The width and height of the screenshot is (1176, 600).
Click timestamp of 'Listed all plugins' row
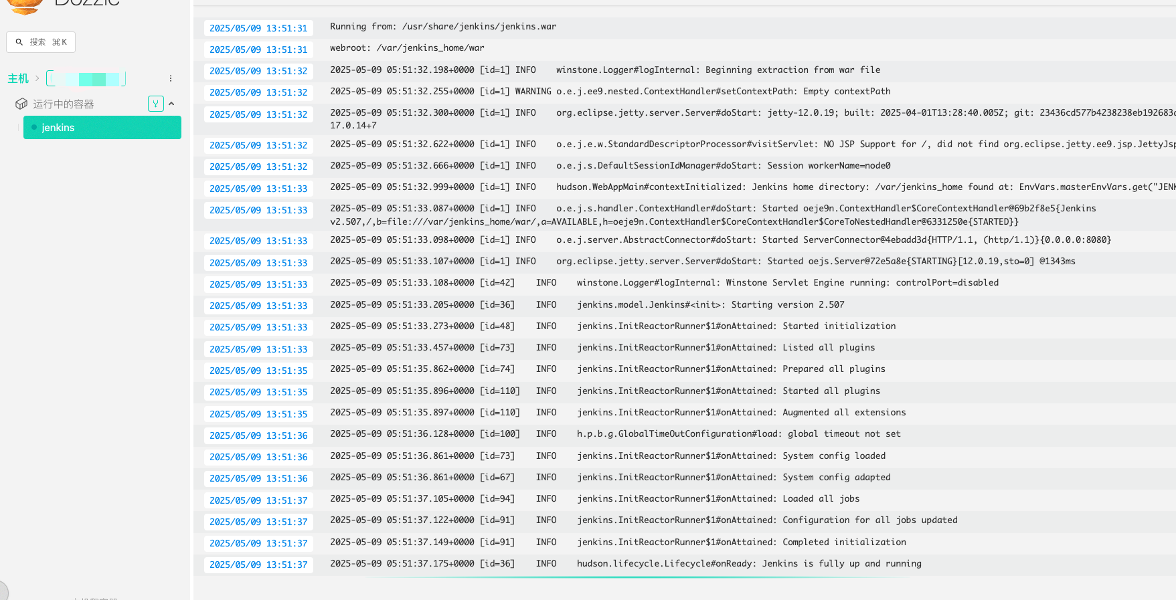click(x=258, y=349)
